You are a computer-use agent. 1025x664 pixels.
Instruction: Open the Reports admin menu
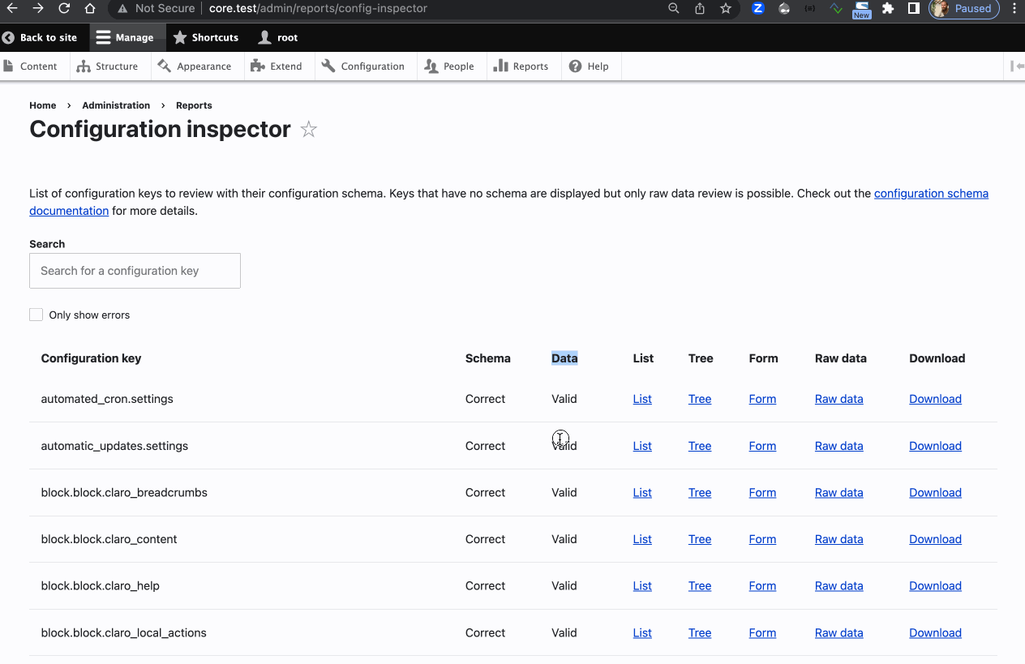(521, 66)
